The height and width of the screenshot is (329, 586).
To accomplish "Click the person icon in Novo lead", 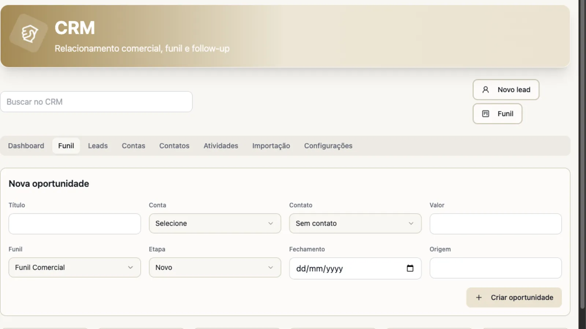I will pyautogui.click(x=486, y=90).
